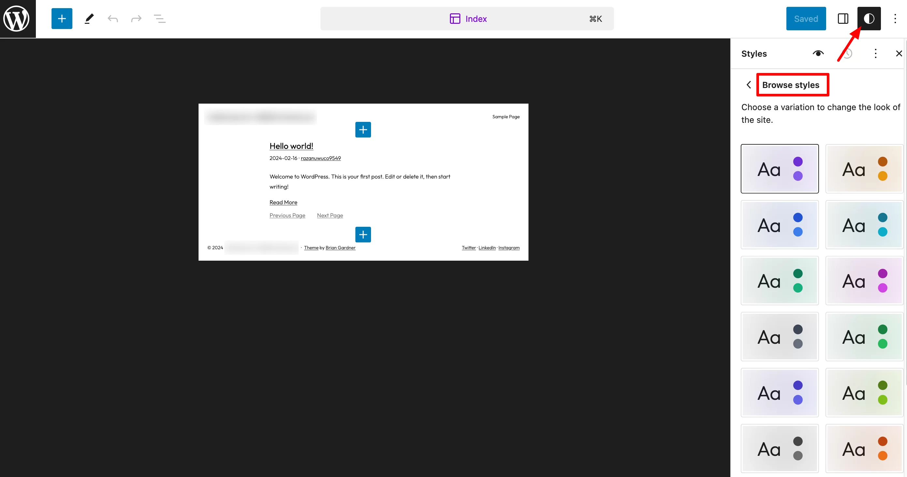
Task: Click the first white style variation thumbnail
Action: pos(780,168)
